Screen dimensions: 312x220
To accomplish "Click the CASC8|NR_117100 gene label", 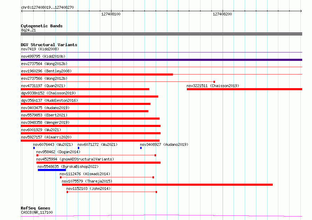I will [37, 212].
